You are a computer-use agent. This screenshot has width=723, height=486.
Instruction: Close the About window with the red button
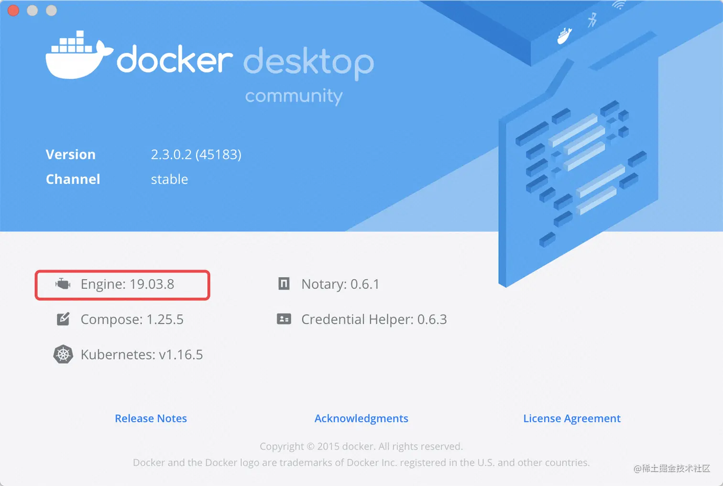pos(13,11)
